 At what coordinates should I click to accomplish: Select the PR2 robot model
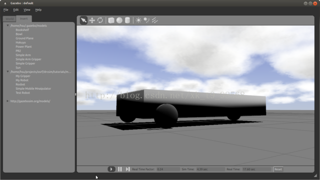pyautogui.click(x=18, y=51)
